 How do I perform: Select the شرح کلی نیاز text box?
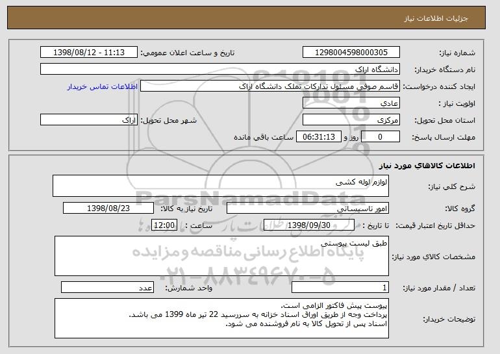click(x=221, y=186)
